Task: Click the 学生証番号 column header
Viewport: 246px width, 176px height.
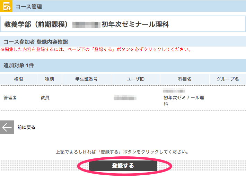Action: coord(86,79)
